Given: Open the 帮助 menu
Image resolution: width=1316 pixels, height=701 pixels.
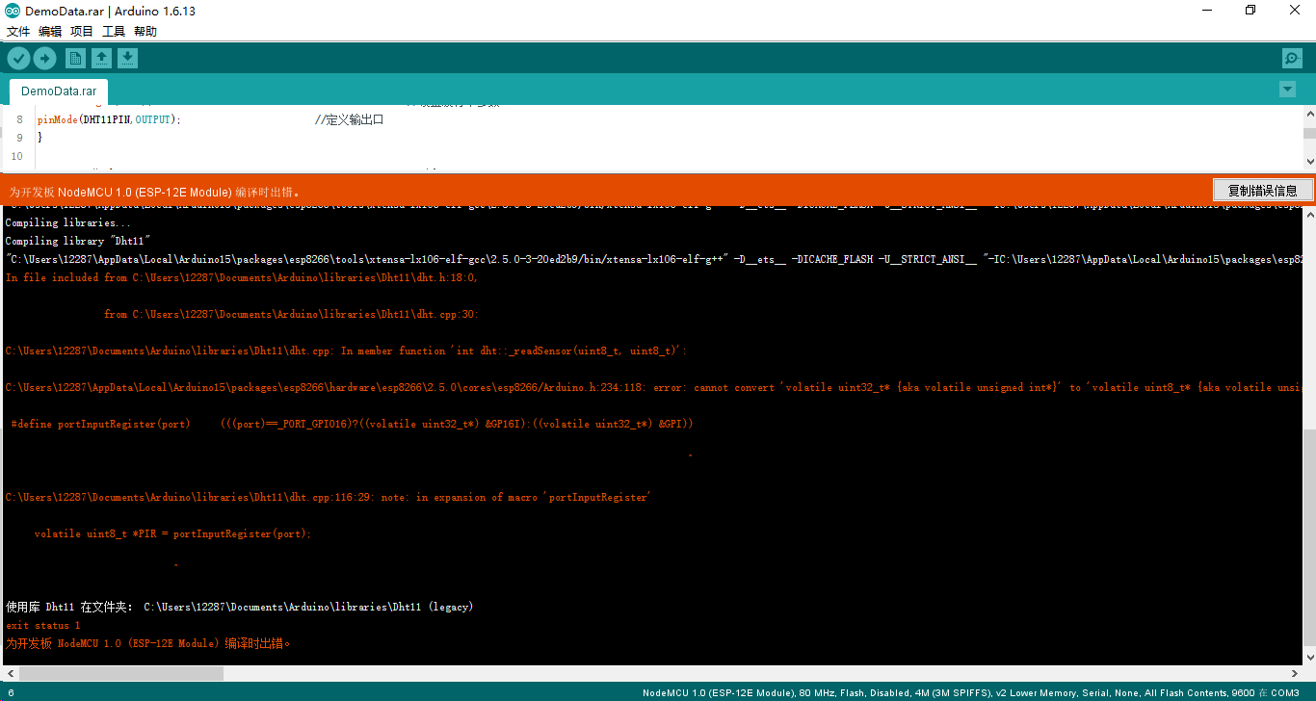Looking at the screenshot, I should coord(145,32).
